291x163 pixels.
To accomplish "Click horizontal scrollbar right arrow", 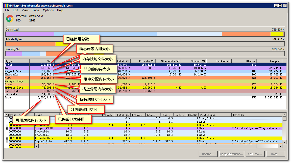I will coord(280,146).
